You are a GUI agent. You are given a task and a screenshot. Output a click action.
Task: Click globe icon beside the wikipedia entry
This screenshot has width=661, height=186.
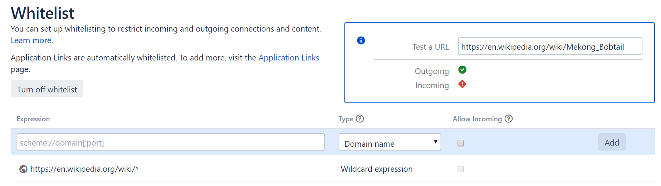click(23, 169)
